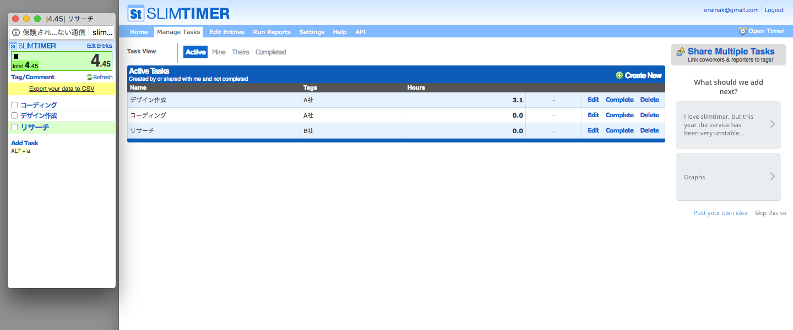Edit the デザイン作成 task
The image size is (793, 330).
pyautogui.click(x=593, y=100)
